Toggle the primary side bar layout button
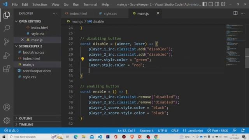 (205, 4)
